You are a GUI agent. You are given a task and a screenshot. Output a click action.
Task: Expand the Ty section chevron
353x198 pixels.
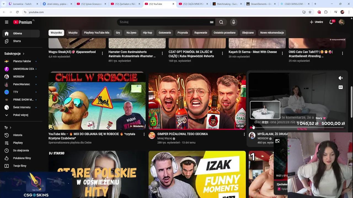pyautogui.click(x=10, y=128)
